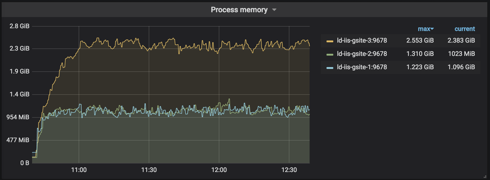Screen dimensions: 490x180
Task: Click the 2.383 GiB current value
Action: [461, 40]
